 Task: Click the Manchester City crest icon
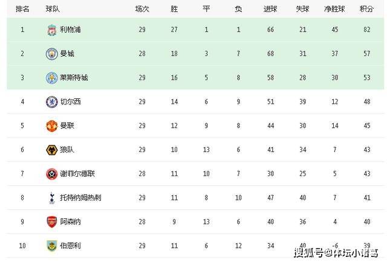click(x=51, y=54)
